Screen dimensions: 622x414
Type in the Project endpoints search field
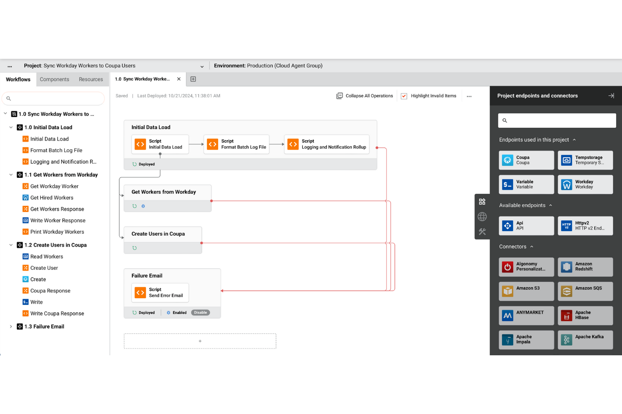(x=556, y=120)
